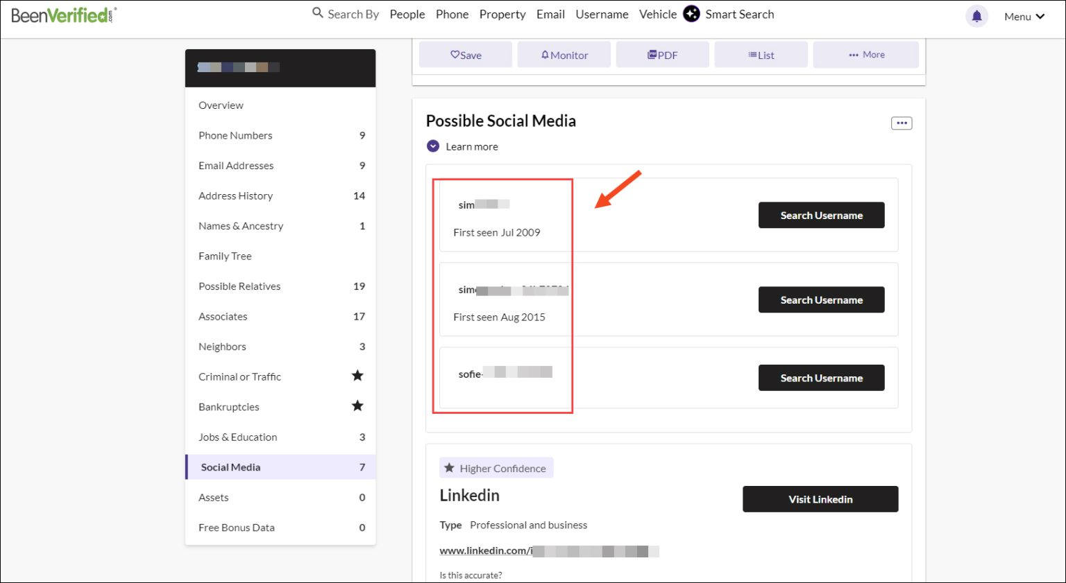Click the BeenVerified logo
Image resolution: width=1066 pixels, height=583 pixels.
[x=64, y=15]
